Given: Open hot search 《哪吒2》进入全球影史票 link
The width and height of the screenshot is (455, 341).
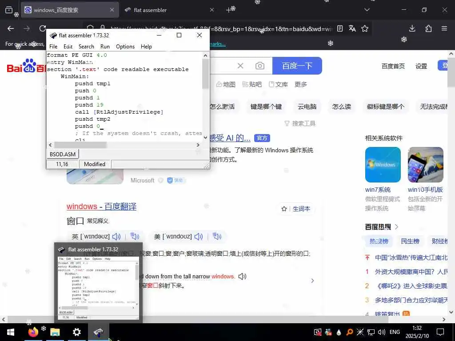Looking at the screenshot, I should coord(411,286).
